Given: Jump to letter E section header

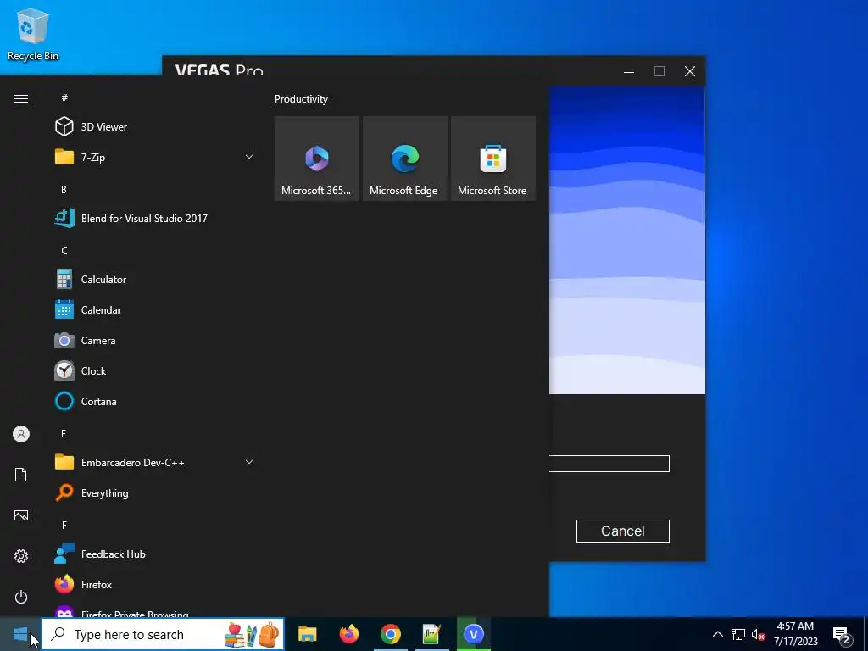Looking at the screenshot, I should pyautogui.click(x=64, y=433).
